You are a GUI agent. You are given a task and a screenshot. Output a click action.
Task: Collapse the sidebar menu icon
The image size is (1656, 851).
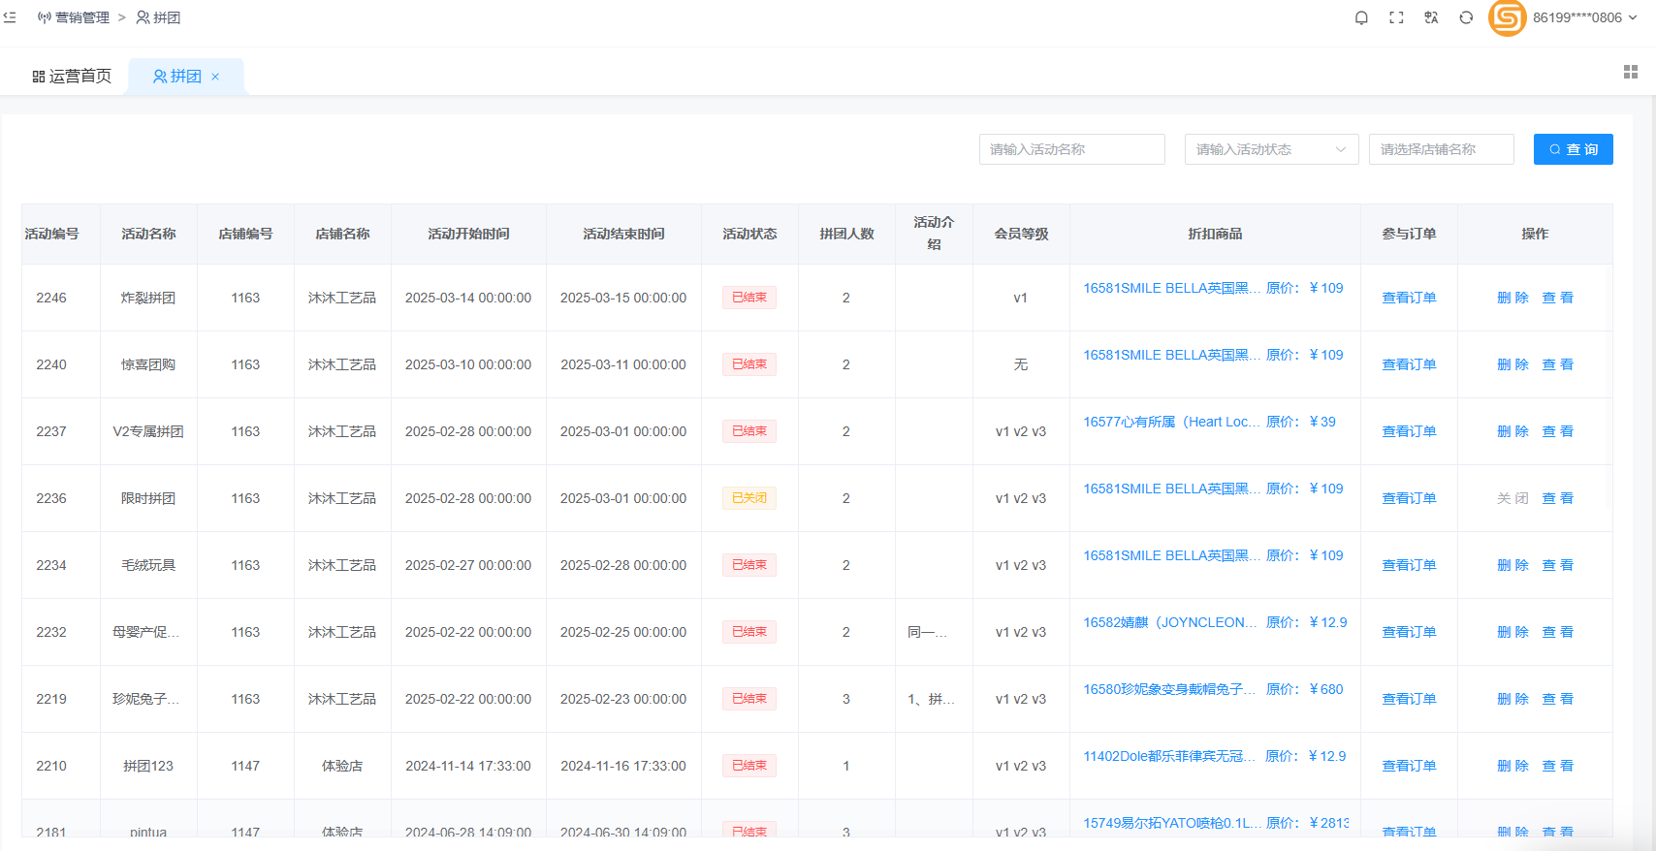[10, 17]
